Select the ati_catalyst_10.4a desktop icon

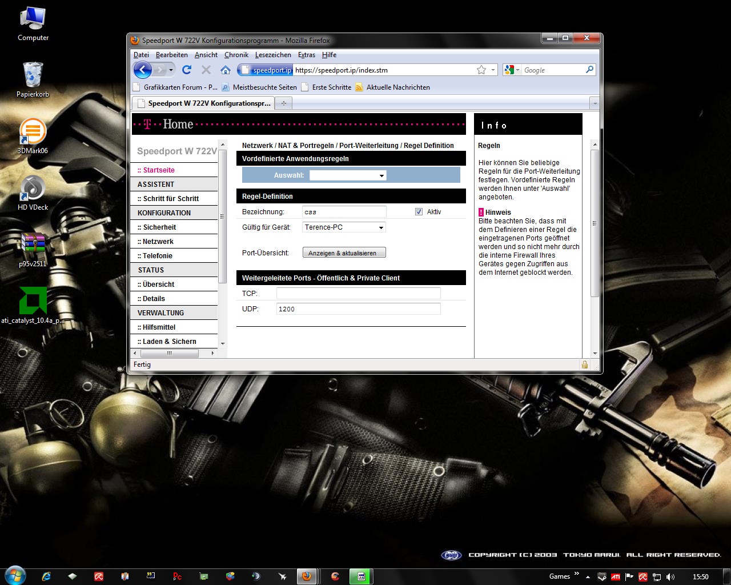(33, 305)
